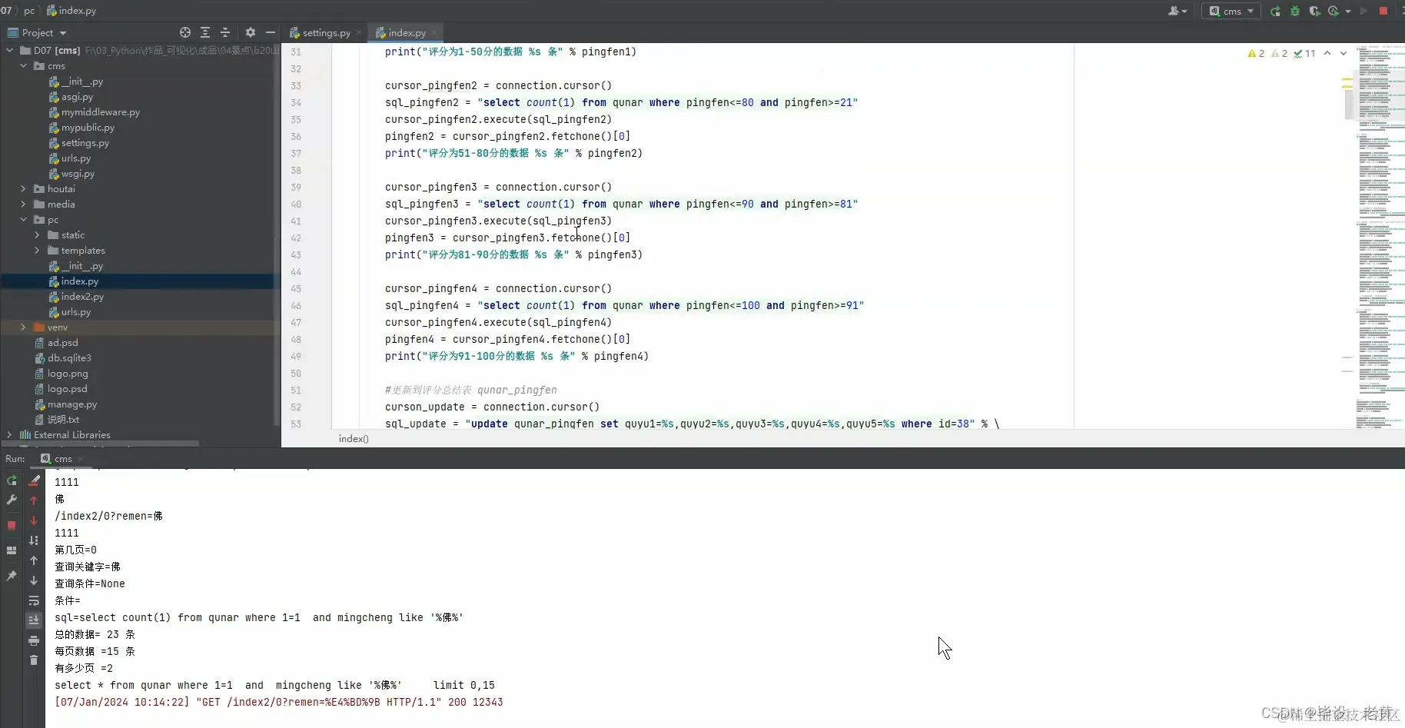Click the index() breadcrumb below the editor
This screenshot has width=1405, height=728.
[354, 438]
